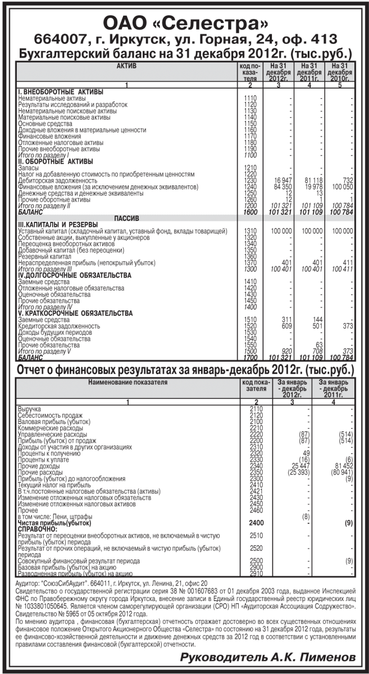
Task: Click code 2510 in financial results table
Action: click(x=256, y=535)
